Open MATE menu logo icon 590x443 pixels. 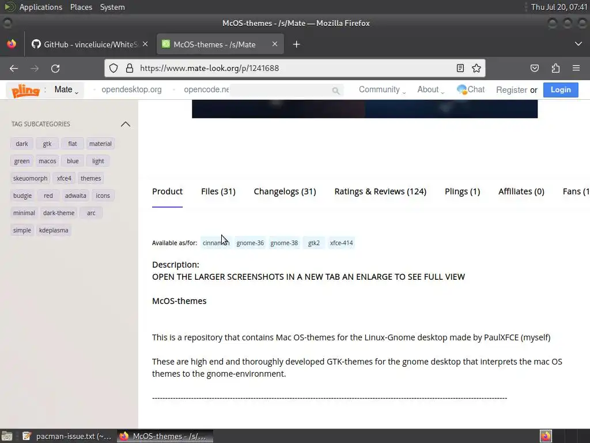click(x=9, y=7)
